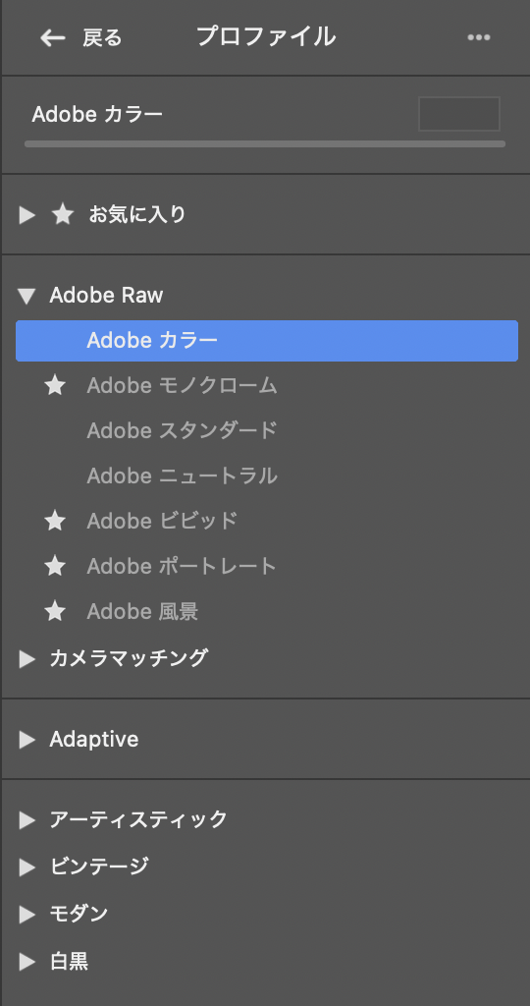This screenshot has width=530, height=1006.
Task: Click the Adobe カラー label above the slider
Action: click(97, 114)
